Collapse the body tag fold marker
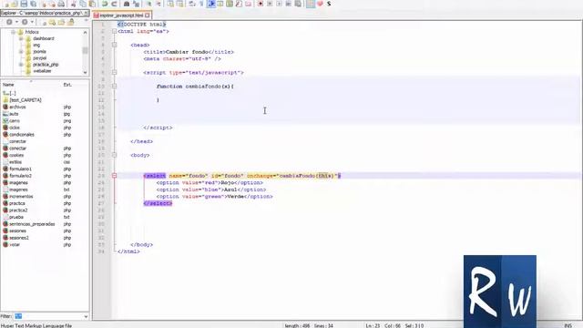Viewport: 583px width, 328px height. coord(115,155)
